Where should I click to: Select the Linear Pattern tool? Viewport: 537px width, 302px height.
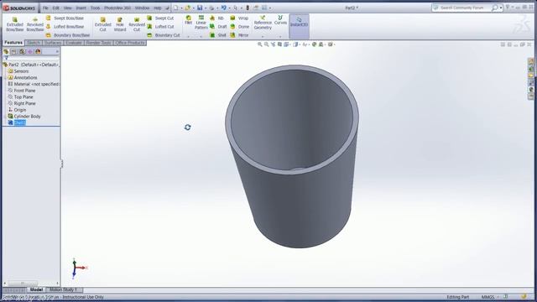pos(201,23)
